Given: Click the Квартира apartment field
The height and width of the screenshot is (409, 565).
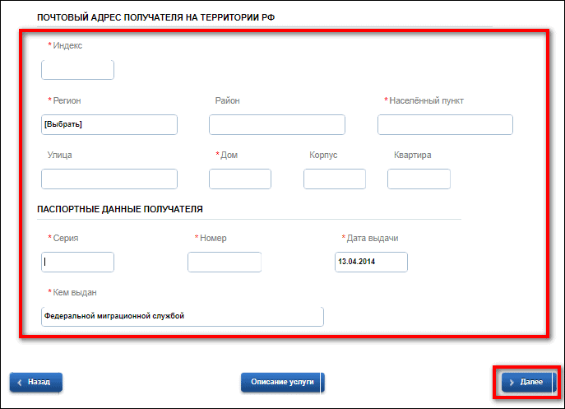Looking at the screenshot, I should click(x=419, y=179).
